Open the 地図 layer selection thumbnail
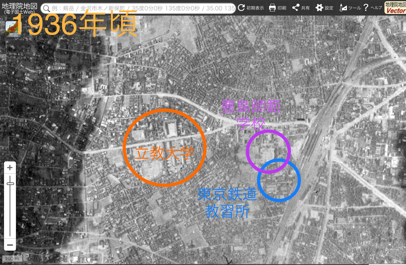The width and height of the screenshot is (406, 265). (x=14, y=29)
